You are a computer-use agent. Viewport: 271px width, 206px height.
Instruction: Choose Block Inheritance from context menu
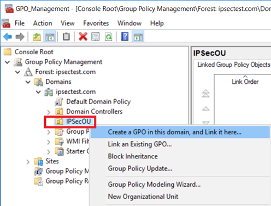[180, 156]
